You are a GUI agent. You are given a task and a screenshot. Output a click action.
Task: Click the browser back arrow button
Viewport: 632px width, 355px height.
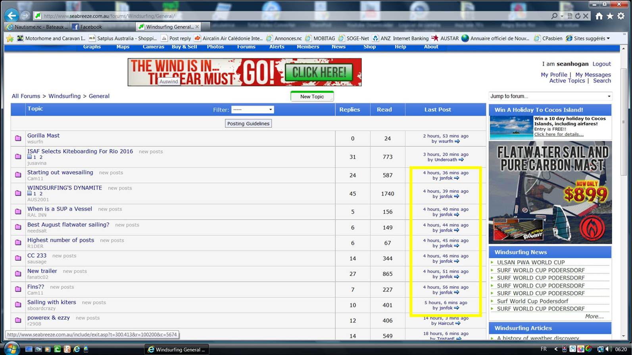pos(12,15)
